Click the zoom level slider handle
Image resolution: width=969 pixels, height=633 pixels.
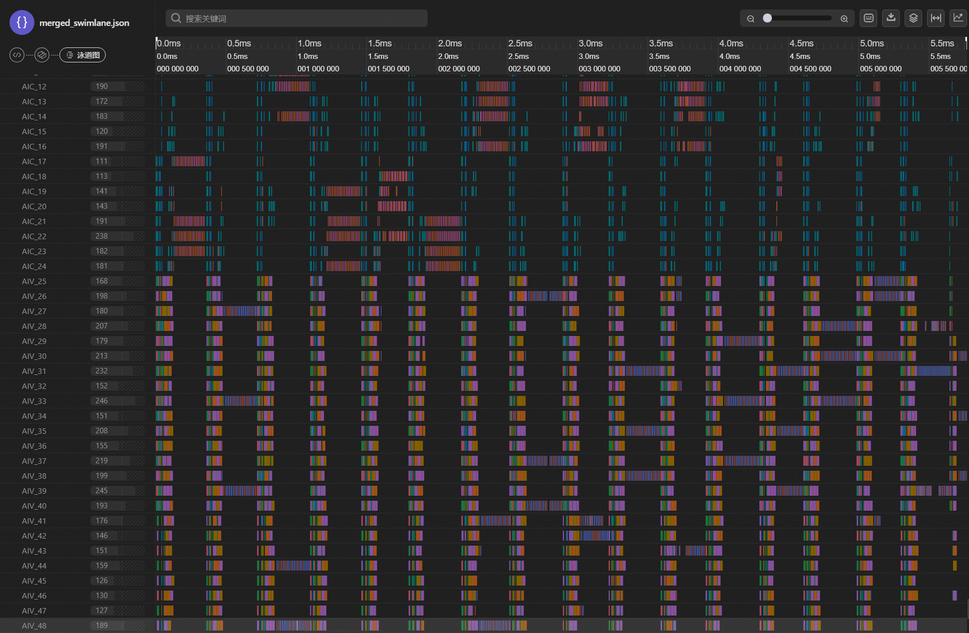point(767,18)
